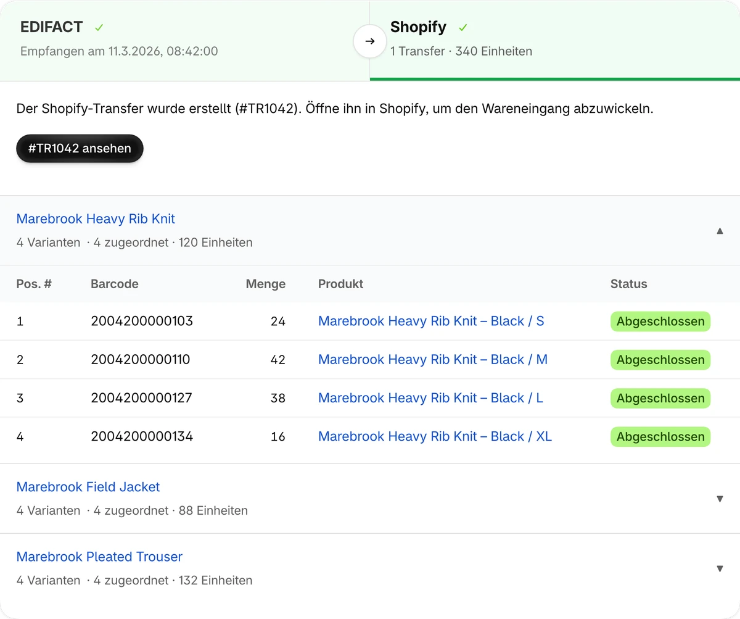Screen dimensions: 740x619
Task: Open variant link Black / M
Action: click(433, 359)
